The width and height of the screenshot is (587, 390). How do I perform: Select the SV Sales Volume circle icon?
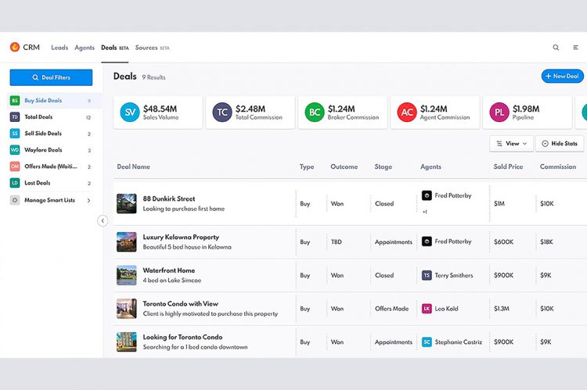[130, 113]
